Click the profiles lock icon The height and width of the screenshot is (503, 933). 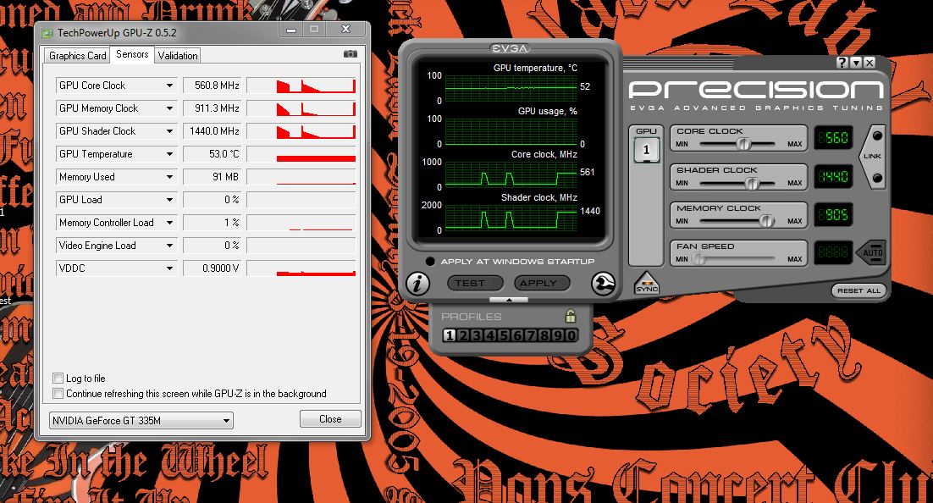click(570, 316)
